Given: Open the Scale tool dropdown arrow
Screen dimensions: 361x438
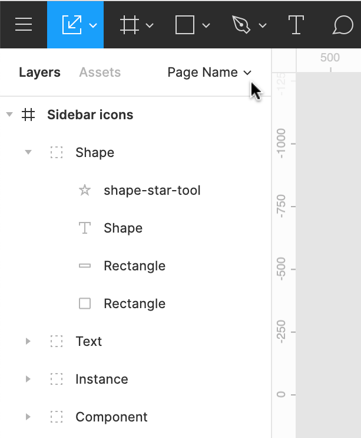Looking at the screenshot, I should 93,25.
